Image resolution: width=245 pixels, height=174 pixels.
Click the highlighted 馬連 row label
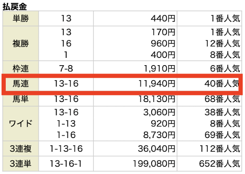click(20, 84)
